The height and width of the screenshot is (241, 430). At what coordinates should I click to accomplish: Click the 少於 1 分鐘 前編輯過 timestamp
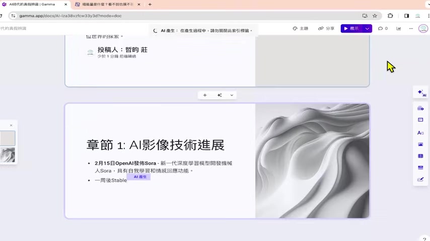(117, 56)
